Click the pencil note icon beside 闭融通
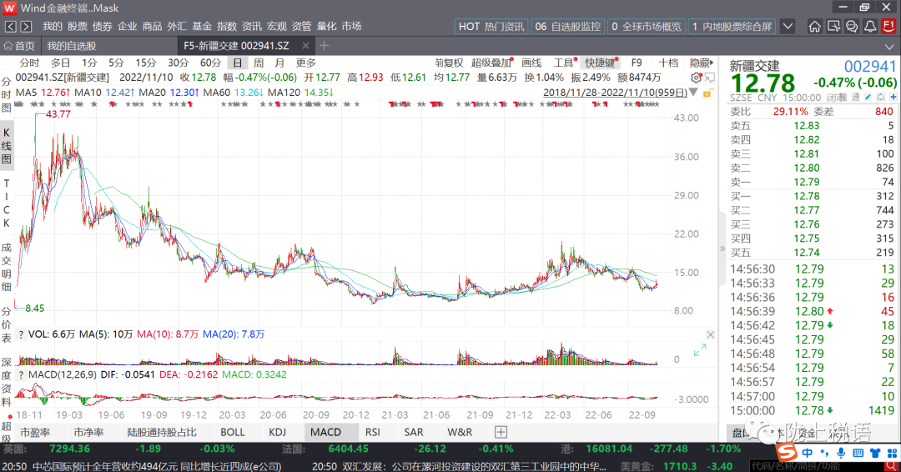 (x=868, y=98)
